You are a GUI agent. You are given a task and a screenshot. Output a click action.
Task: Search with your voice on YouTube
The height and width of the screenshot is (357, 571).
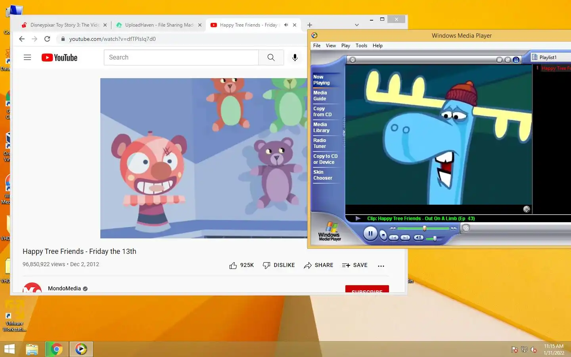point(295,58)
